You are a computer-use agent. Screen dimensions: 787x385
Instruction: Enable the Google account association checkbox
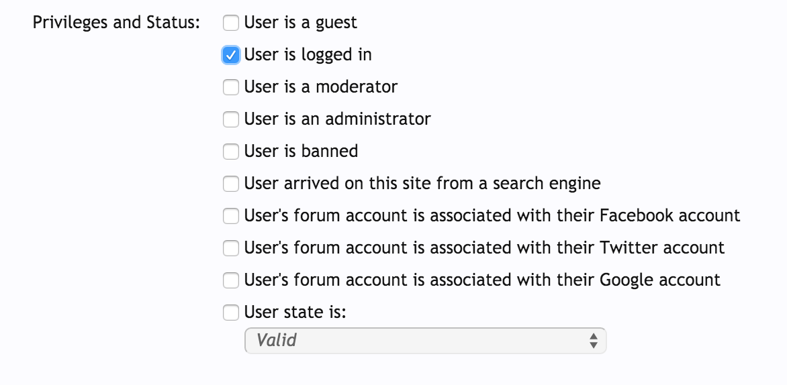click(x=231, y=280)
